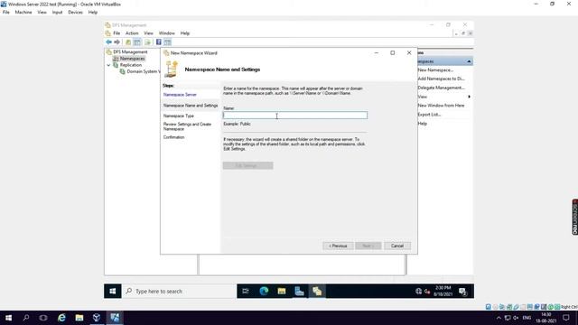
Task: Select DFS Management root tree node
Action: 130,52
